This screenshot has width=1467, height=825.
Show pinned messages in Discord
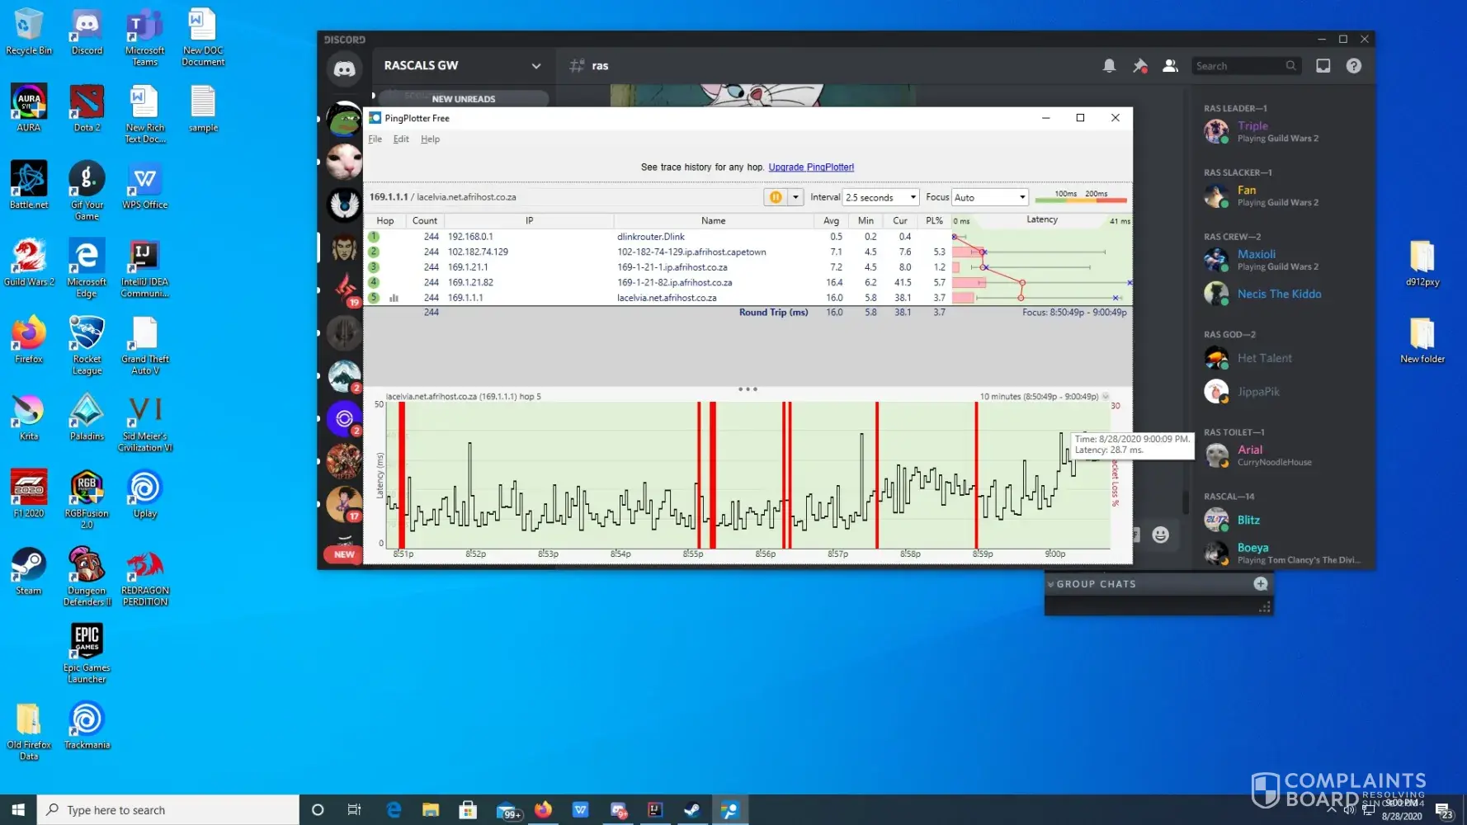coord(1139,66)
